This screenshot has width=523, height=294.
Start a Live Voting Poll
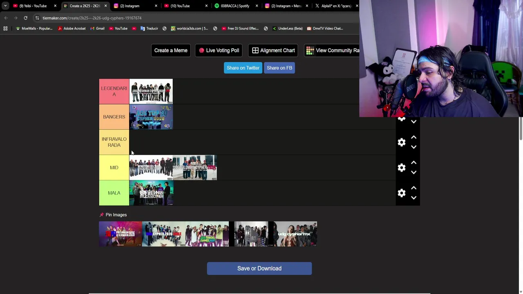coord(219,50)
